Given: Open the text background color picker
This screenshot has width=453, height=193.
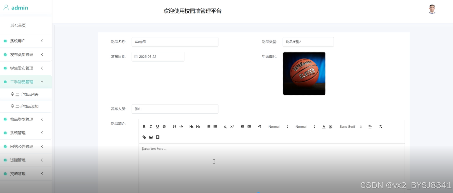Looking at the screenshot, I should coord(330,126).
